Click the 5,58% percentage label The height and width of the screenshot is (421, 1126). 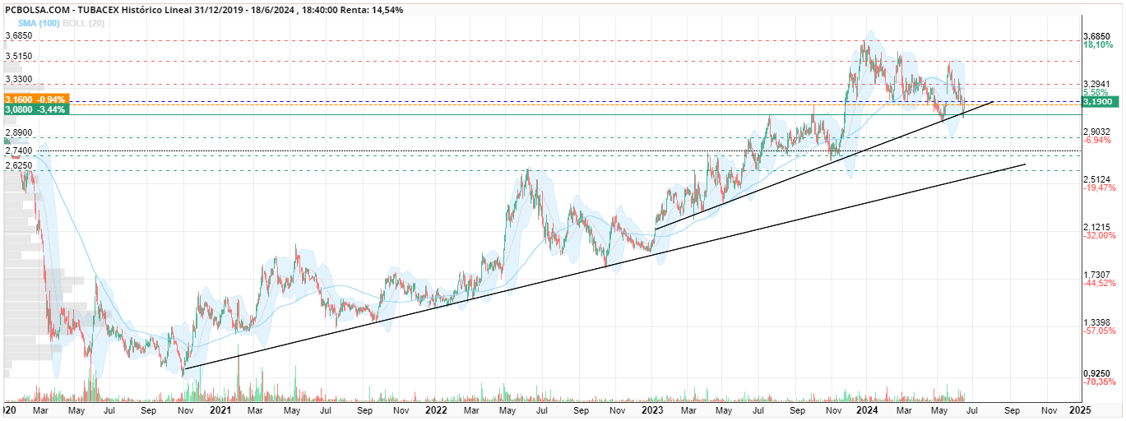point(1096,92)
